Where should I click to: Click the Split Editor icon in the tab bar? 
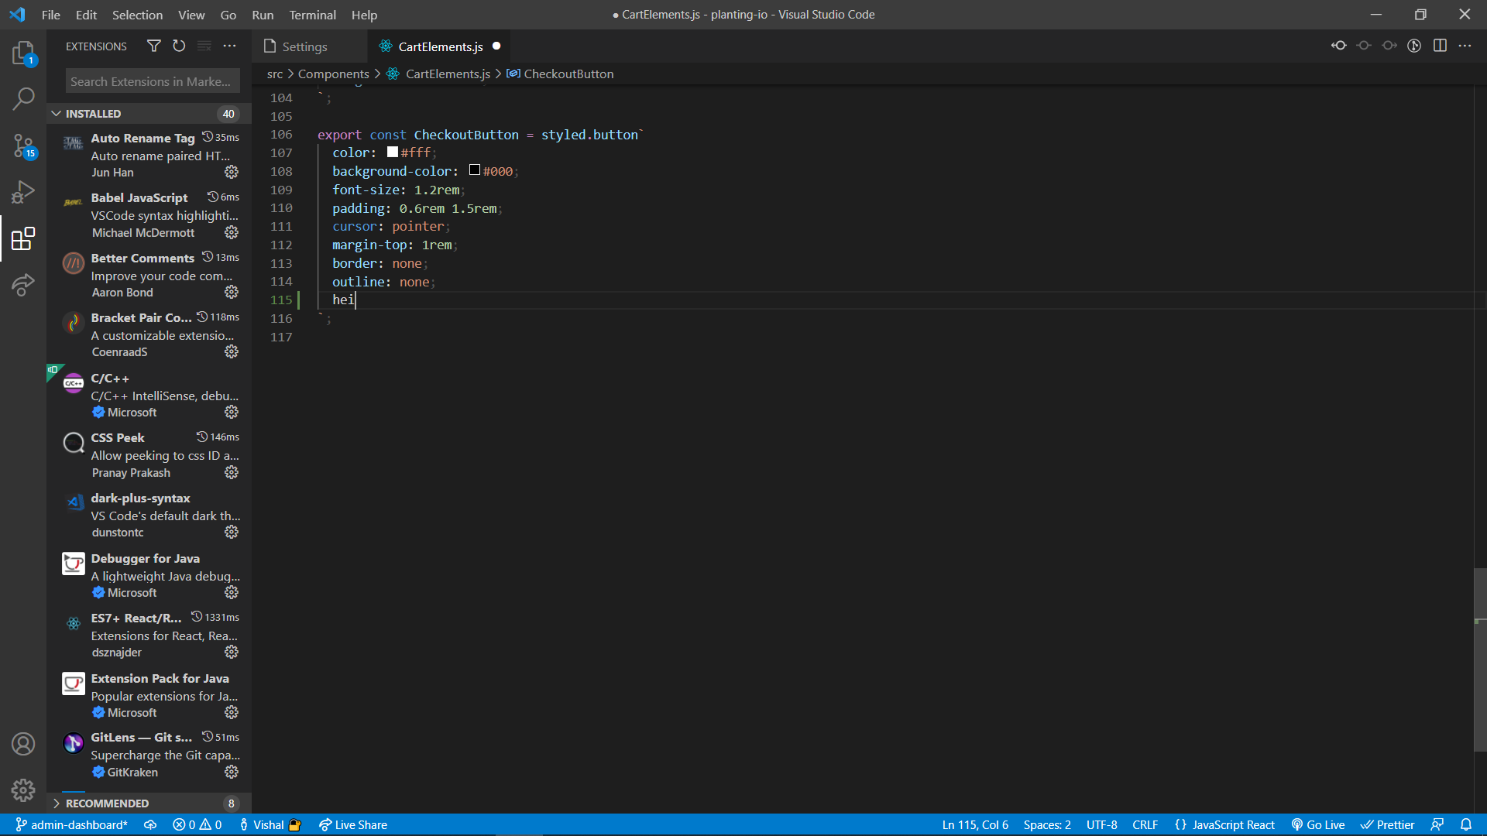click(1441, 46)
